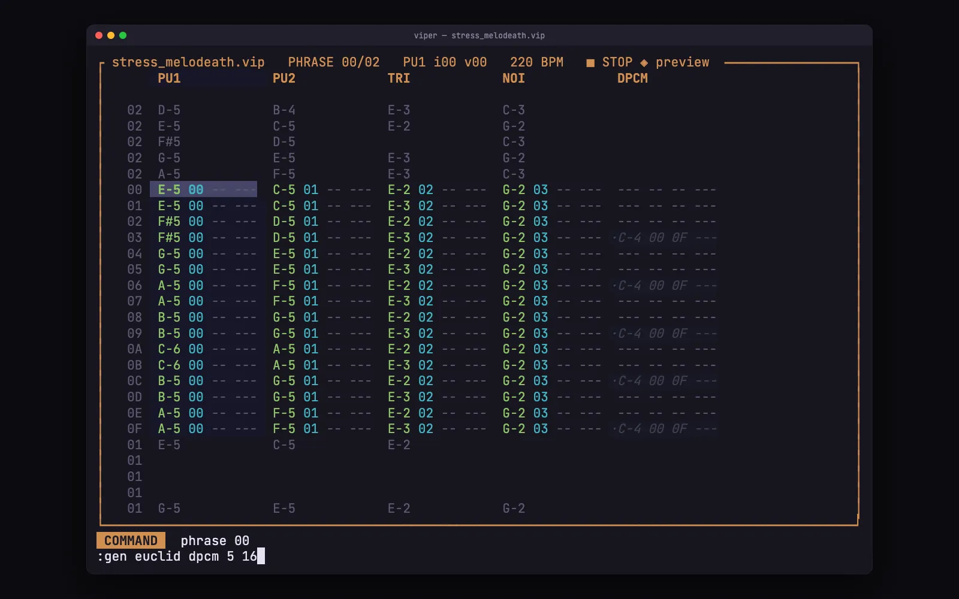Select the preview label in the header

tap(682, 62)
